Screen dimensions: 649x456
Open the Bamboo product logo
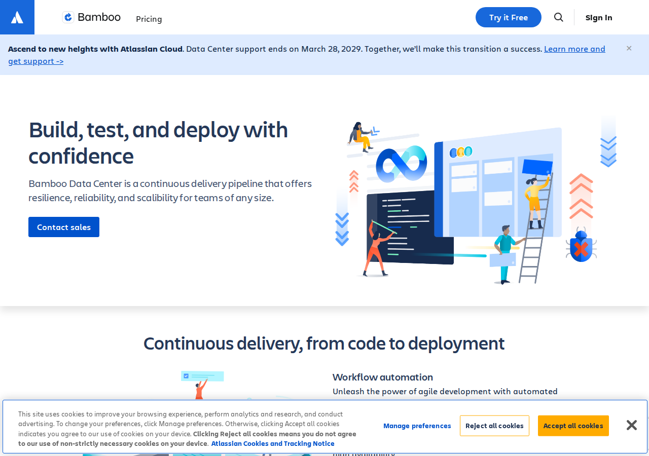coord(91,17)
